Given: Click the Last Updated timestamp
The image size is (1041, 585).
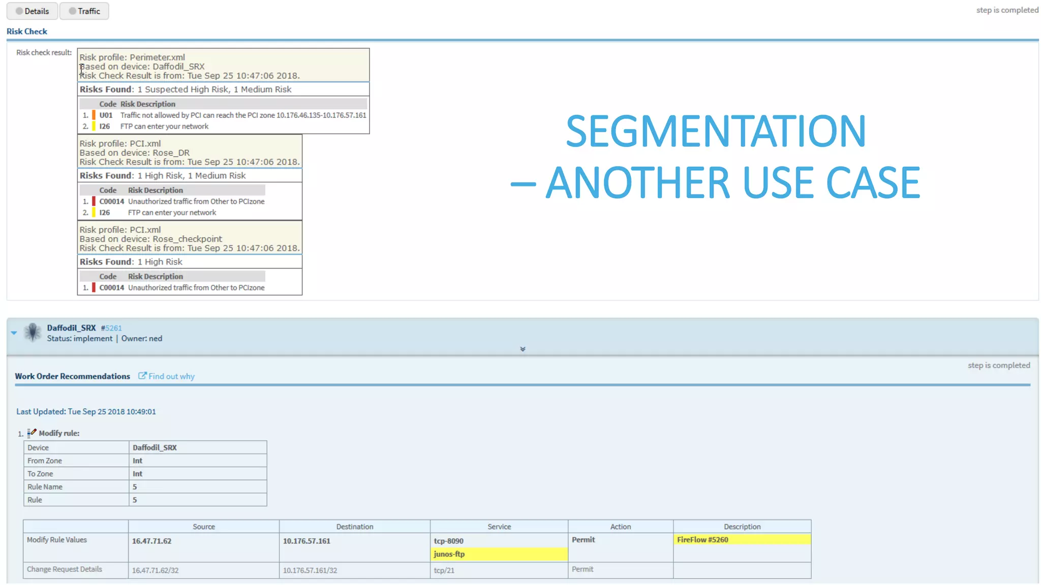Looking at the screenshot, I should (x=86, y=412).
